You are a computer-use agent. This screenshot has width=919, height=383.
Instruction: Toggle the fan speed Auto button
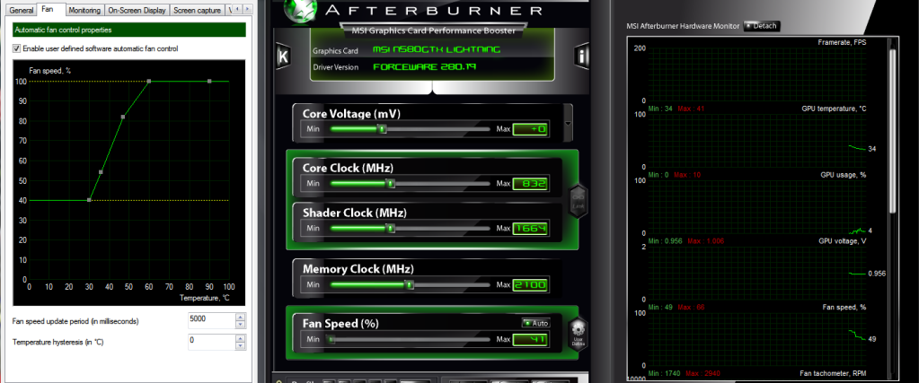click(535, 323)
